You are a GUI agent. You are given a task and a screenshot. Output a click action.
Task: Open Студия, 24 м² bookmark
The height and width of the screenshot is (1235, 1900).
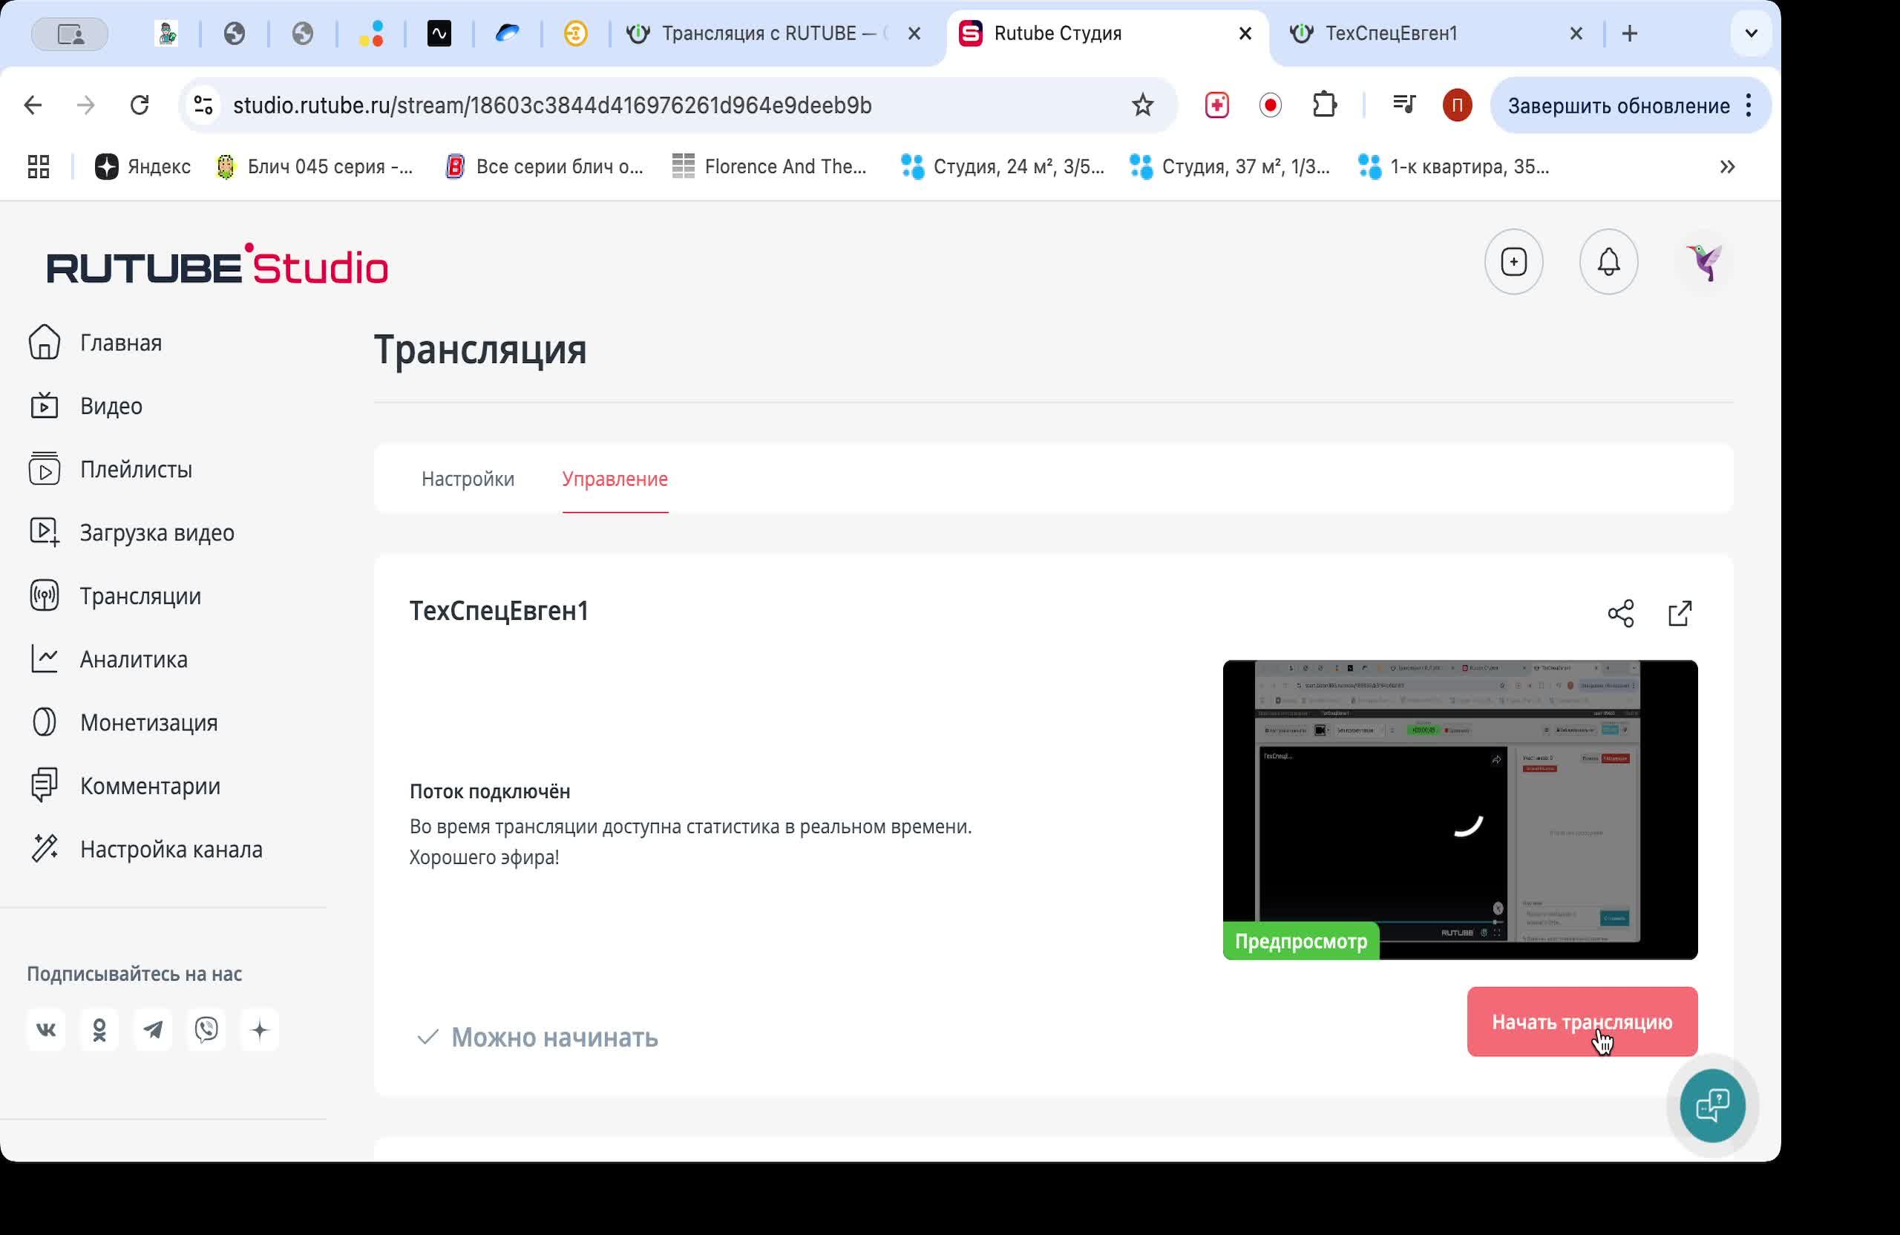1002,167
